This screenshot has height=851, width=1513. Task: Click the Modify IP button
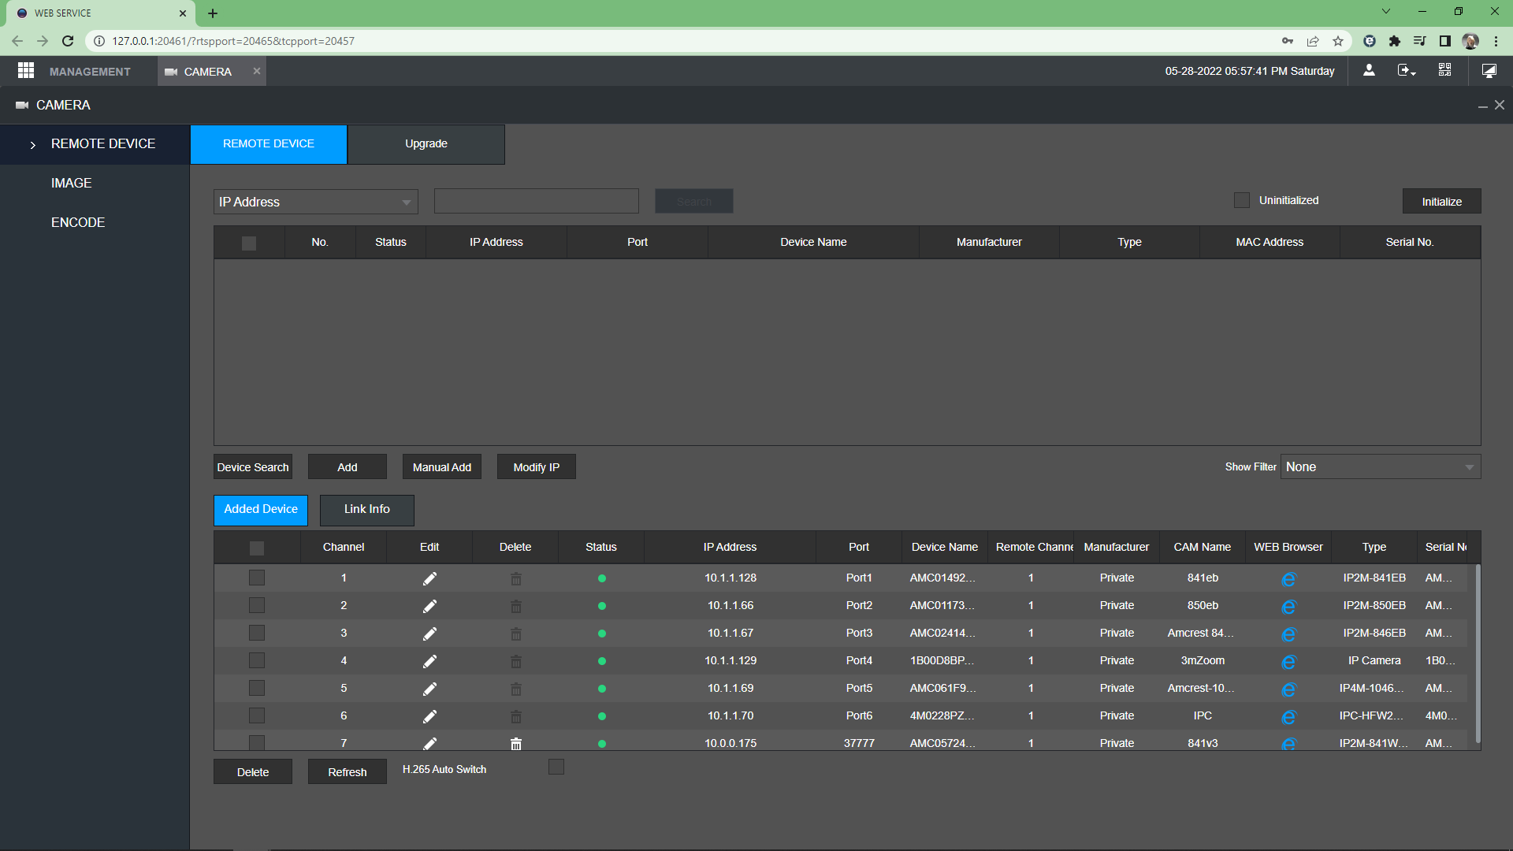[x=537, y=467]
